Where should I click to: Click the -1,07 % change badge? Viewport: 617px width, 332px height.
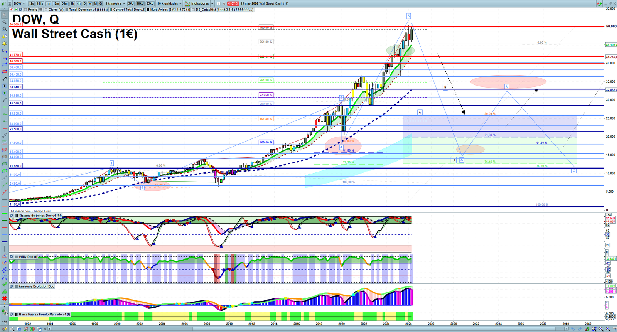click(233, 3)
